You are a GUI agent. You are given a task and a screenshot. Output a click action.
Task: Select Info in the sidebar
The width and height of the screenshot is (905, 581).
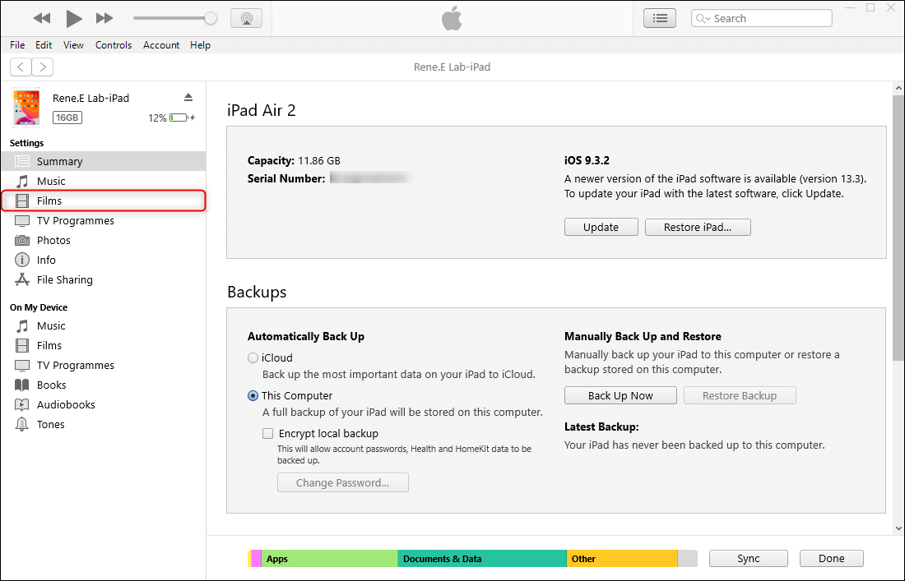pos(104,260)
